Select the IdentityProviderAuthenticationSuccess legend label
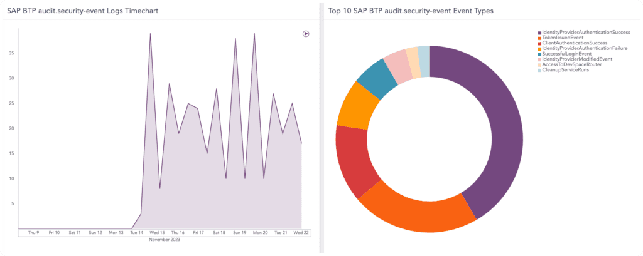The width and height of the screenshot is (643, 256). tap(586, 32)
